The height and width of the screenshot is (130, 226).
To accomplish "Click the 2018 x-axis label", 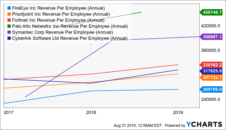I will 91,113.
